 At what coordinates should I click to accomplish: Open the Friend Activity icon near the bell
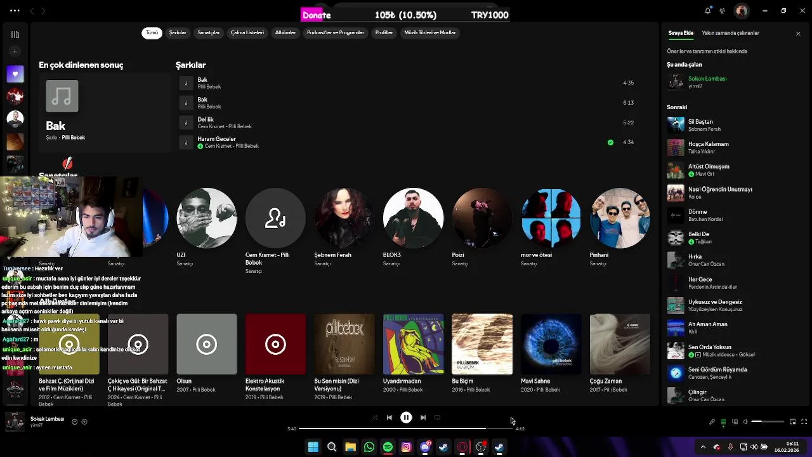(723, 10)
